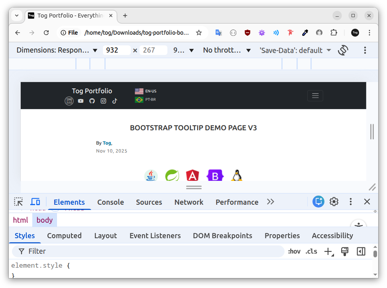Toggle the computed styles sidebar pane

(x=361, y=251)
